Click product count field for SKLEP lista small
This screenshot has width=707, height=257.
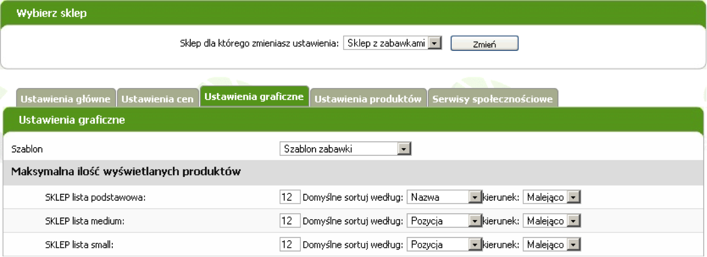pos(290,245)
